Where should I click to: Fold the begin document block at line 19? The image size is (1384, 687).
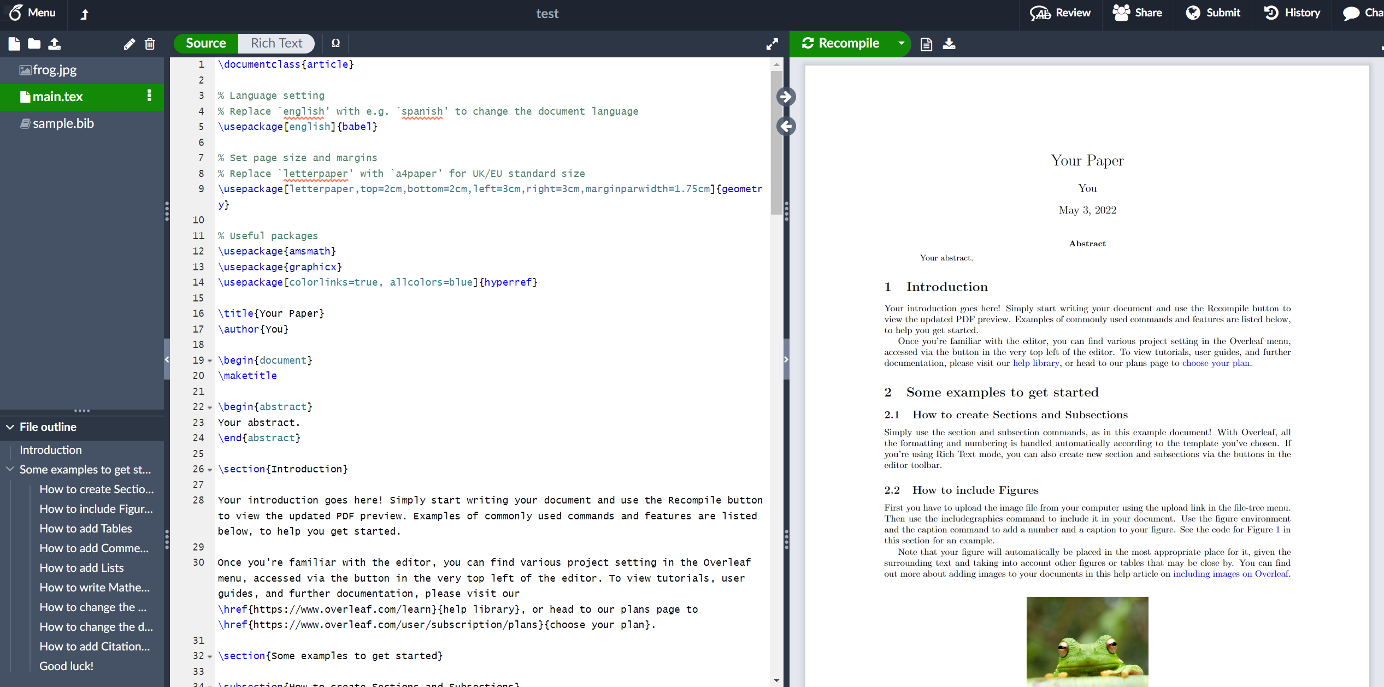(x=210, y=361)
